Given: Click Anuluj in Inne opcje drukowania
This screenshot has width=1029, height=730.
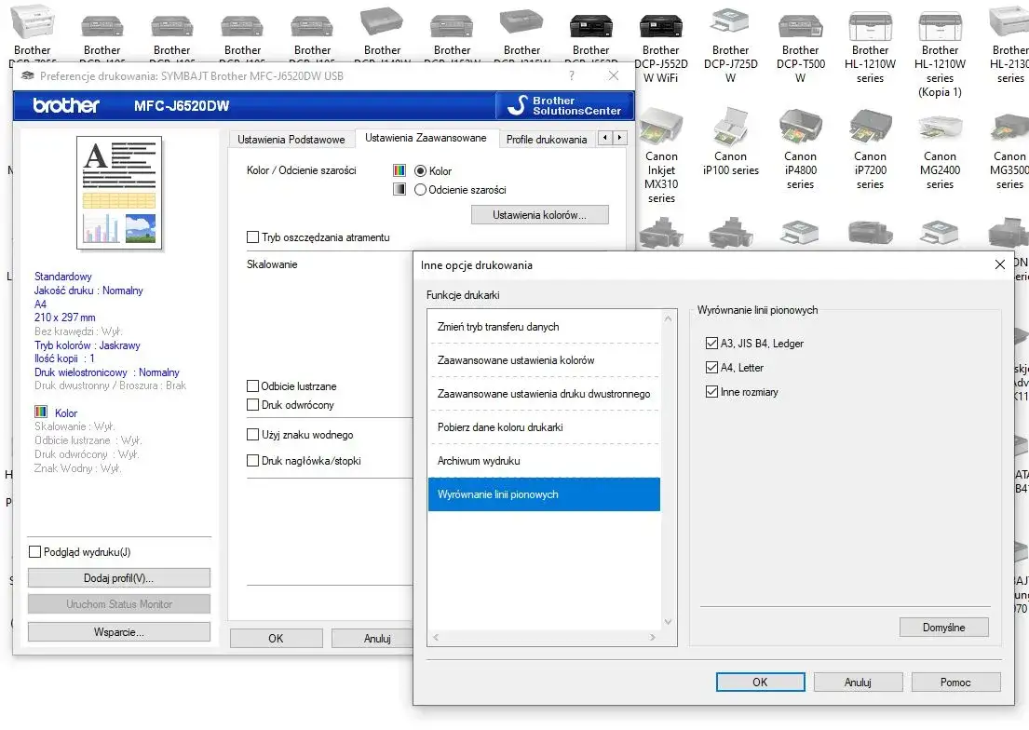Looking at the screenshot, I should click(x=858, y=683).
